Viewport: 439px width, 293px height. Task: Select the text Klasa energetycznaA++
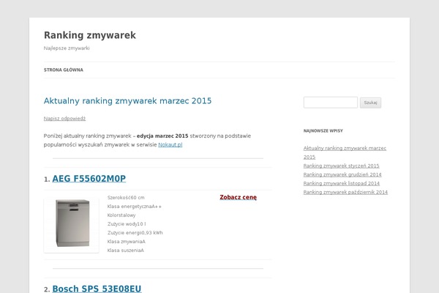pos(135,207)
